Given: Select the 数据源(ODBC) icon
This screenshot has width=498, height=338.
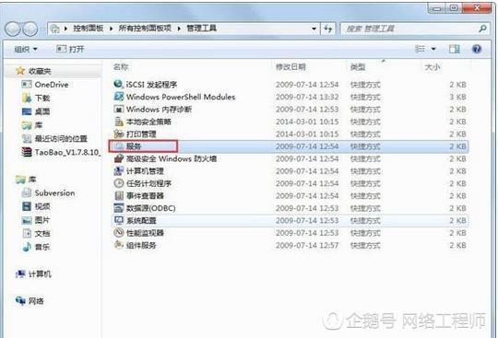Looking at the screenshot, I should (118, 208).
